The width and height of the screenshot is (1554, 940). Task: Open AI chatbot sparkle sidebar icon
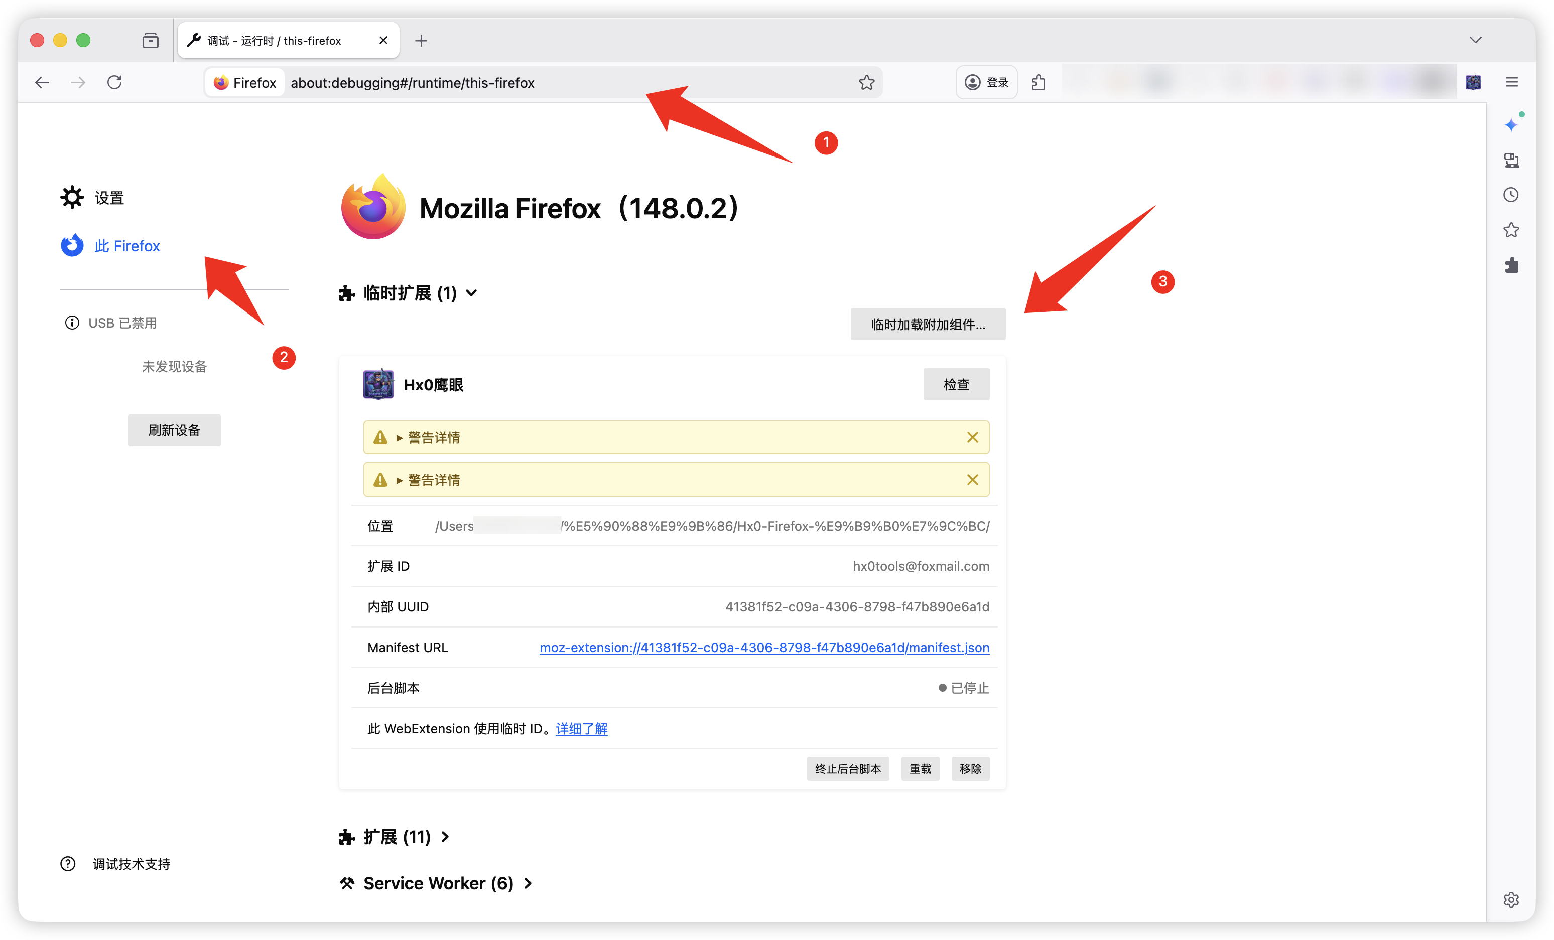1511,125
